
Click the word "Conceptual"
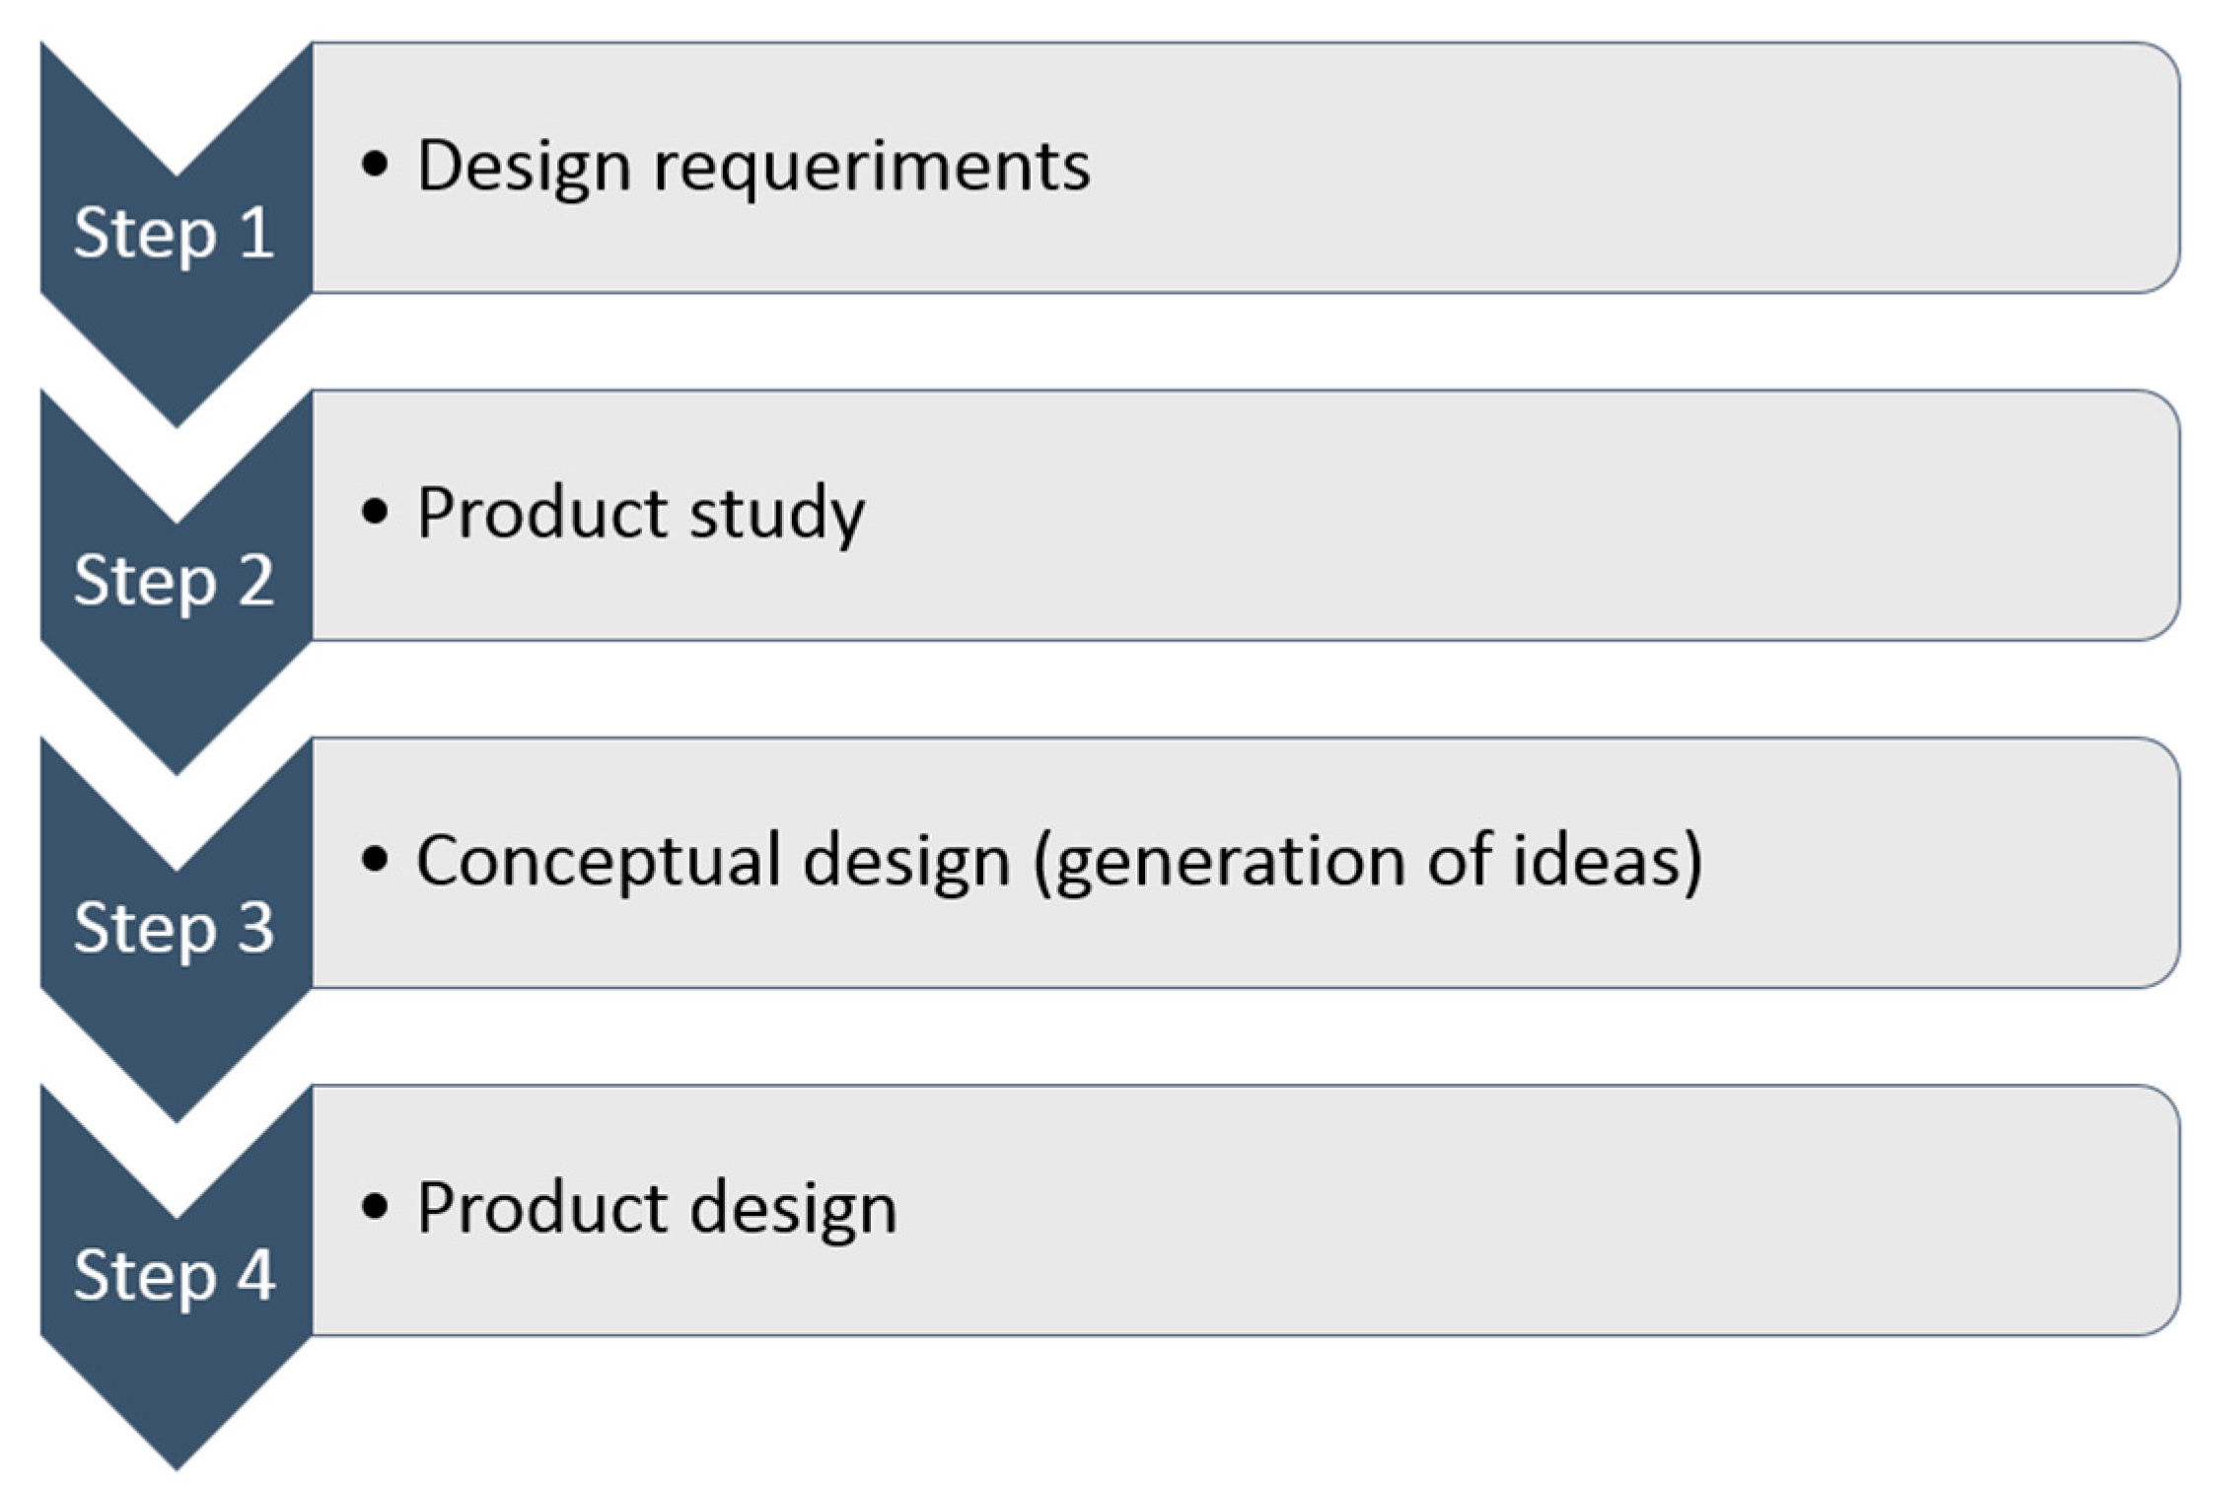pyautogui.click(x=600, y=861)
